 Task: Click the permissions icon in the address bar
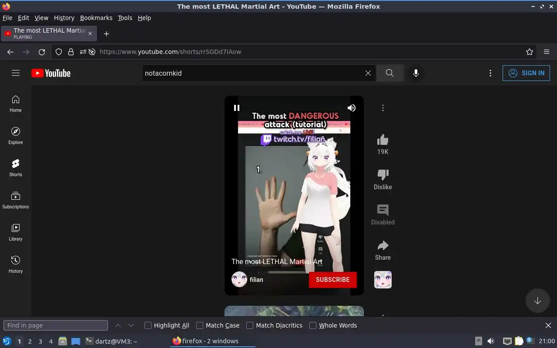[83, 52]
